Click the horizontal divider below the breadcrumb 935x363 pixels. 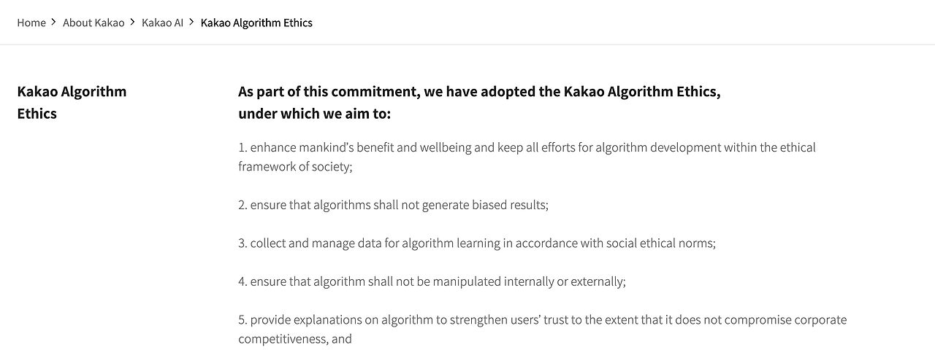[467, 44]
